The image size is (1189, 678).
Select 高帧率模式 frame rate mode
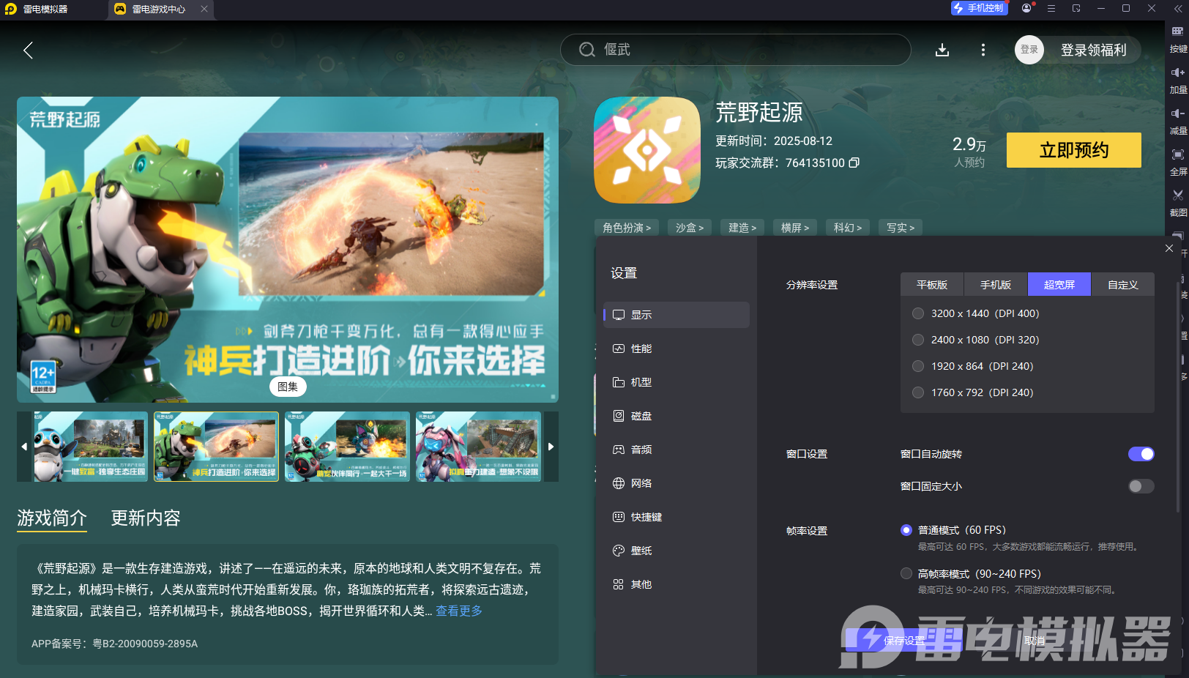[x=906, y=573]
